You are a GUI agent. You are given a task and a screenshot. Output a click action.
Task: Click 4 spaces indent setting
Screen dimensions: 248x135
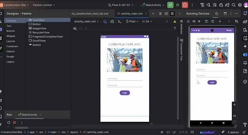(x=233, y=132)
